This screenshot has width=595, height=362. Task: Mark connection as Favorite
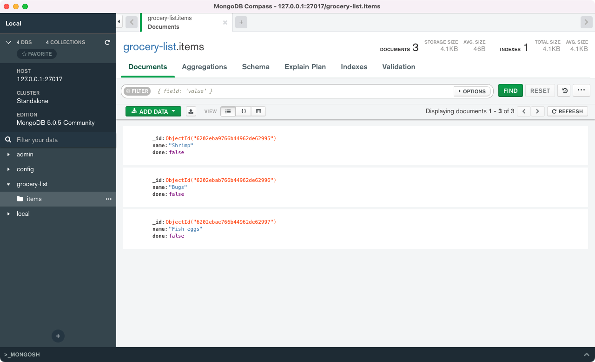[37, 54]
